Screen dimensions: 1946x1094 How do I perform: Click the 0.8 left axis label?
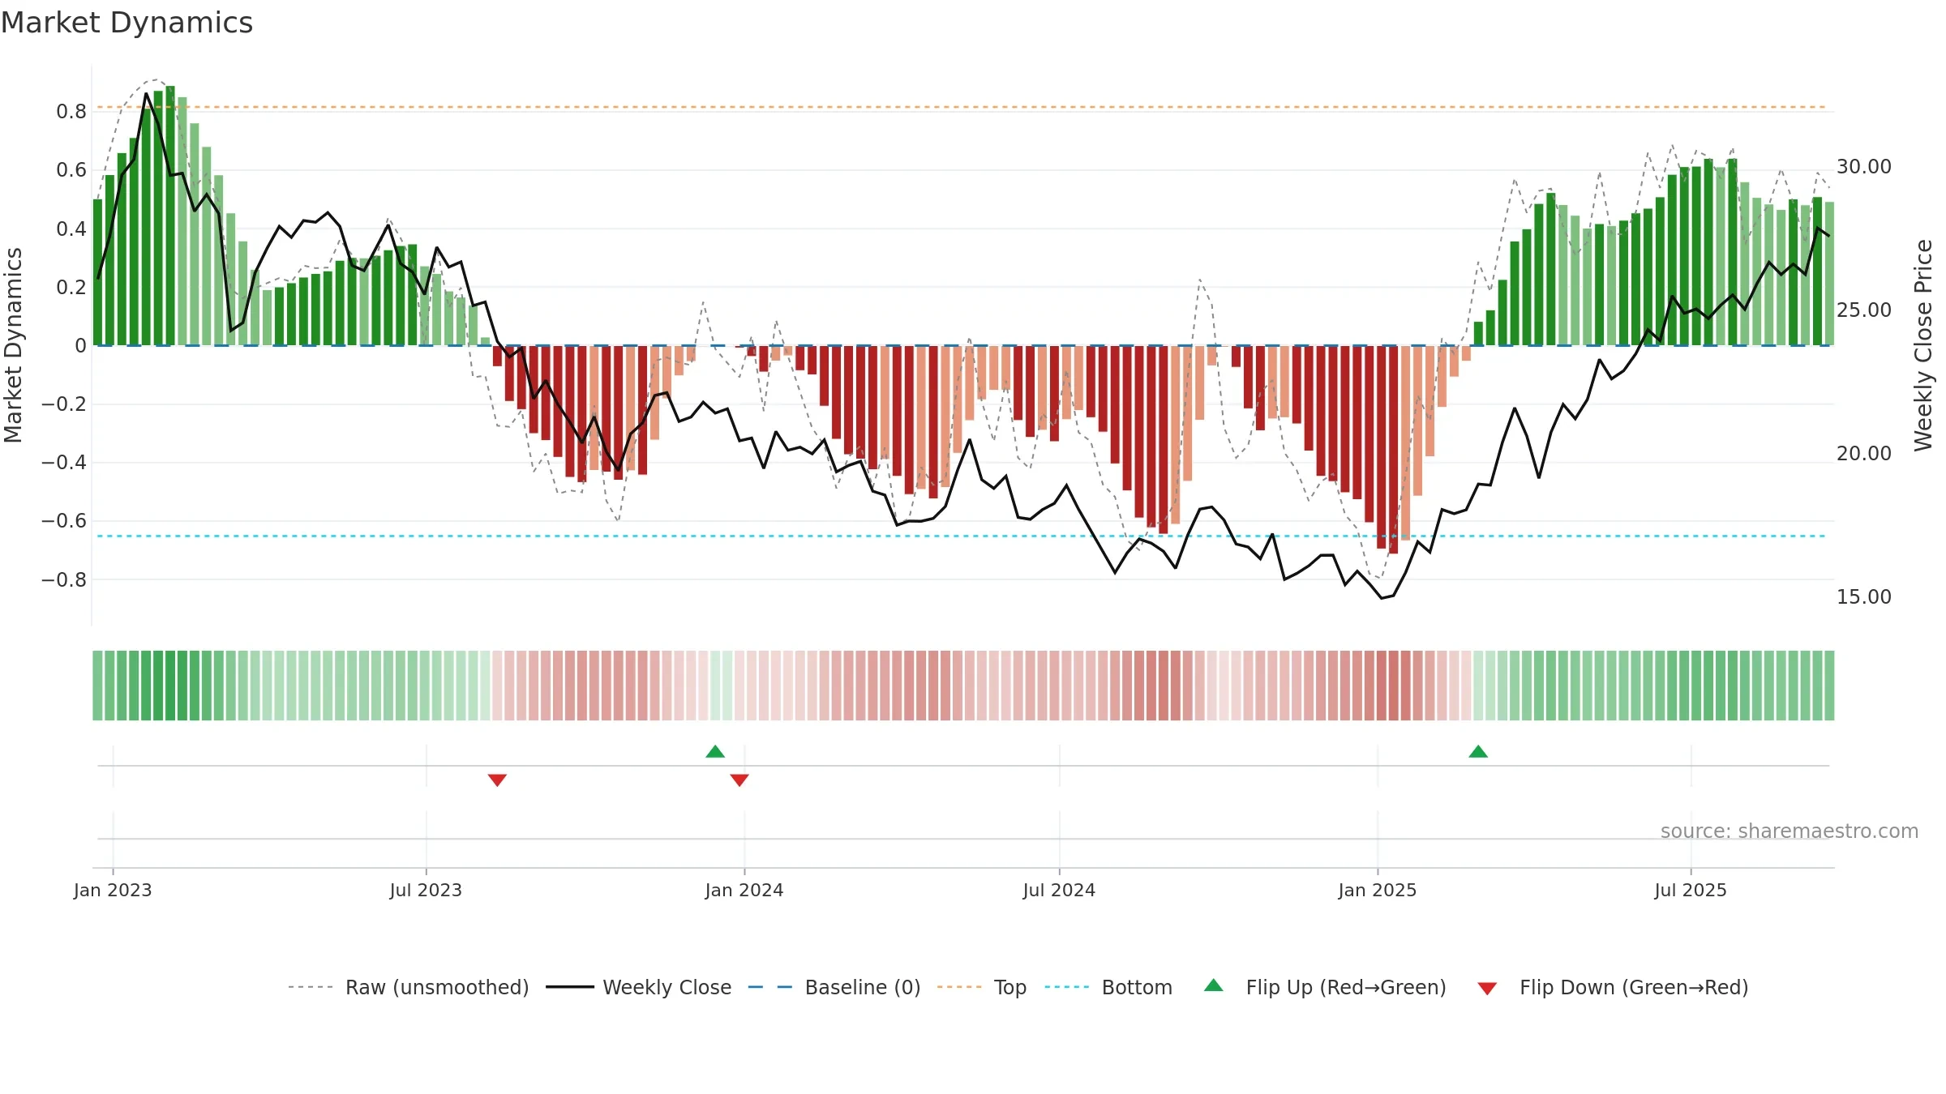[x=71, y=112]
